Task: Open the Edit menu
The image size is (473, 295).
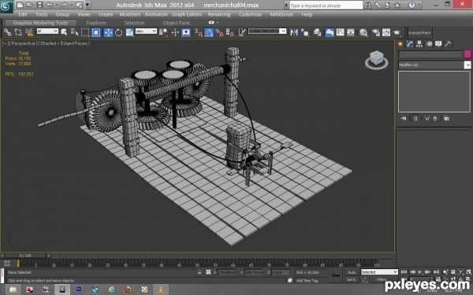Action: point(23,14)
